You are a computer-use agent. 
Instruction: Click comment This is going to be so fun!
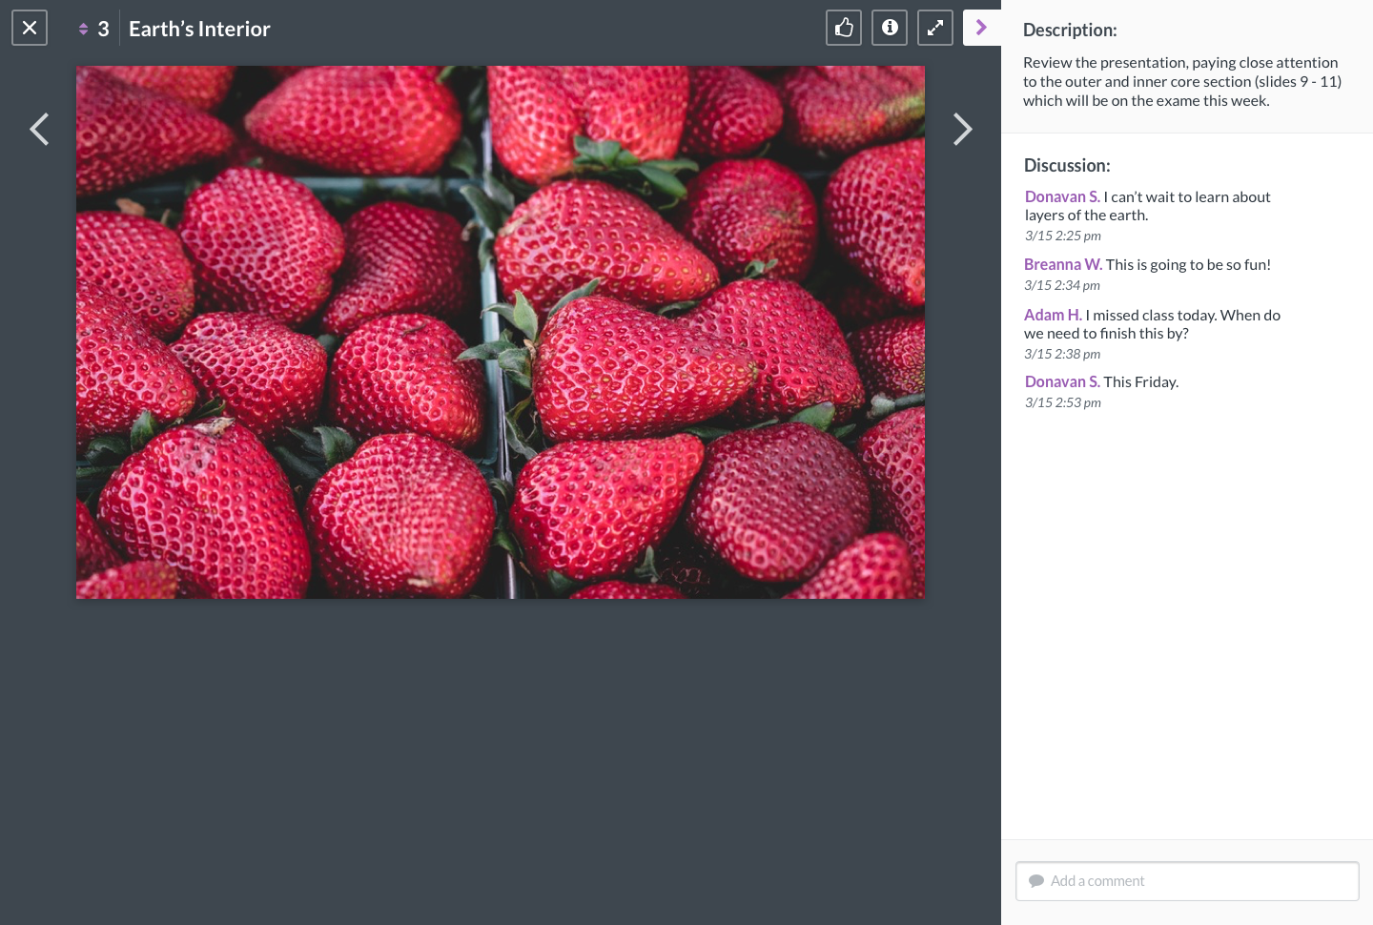click(x=1188, y=264)
